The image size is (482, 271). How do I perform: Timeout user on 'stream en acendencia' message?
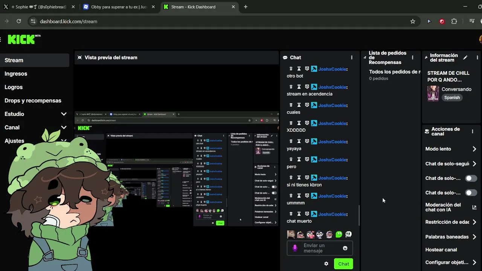pos(299,87)
